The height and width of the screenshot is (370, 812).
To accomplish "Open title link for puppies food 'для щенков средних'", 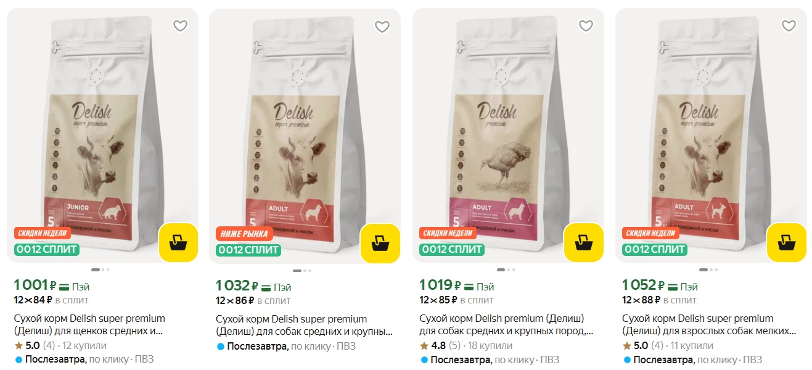I will tap(90, 324).
